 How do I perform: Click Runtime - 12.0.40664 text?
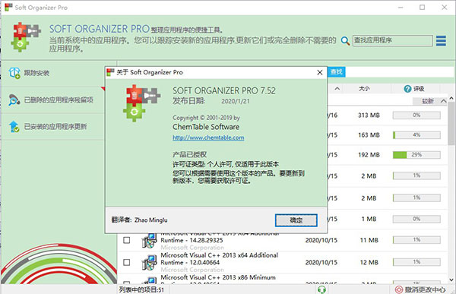coord(190,262)
